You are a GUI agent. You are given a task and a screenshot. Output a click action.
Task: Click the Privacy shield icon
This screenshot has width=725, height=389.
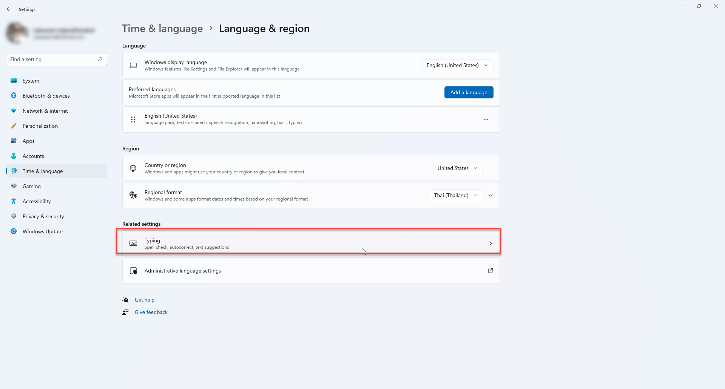[x=14, y=216]
